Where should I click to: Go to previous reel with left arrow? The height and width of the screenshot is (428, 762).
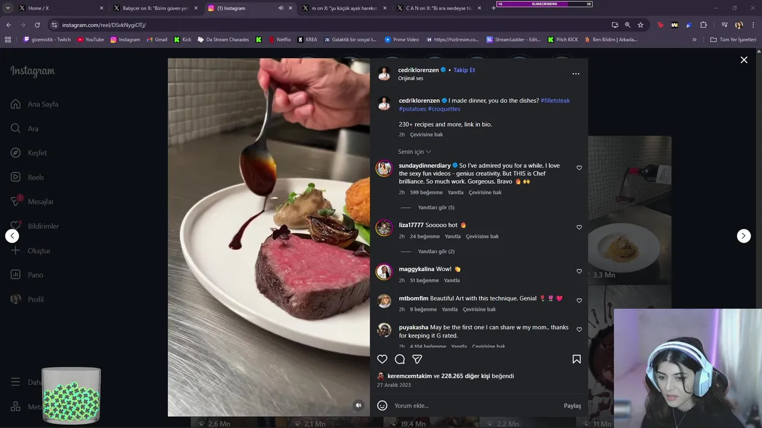pyautogui.click(x=12, y=236)
